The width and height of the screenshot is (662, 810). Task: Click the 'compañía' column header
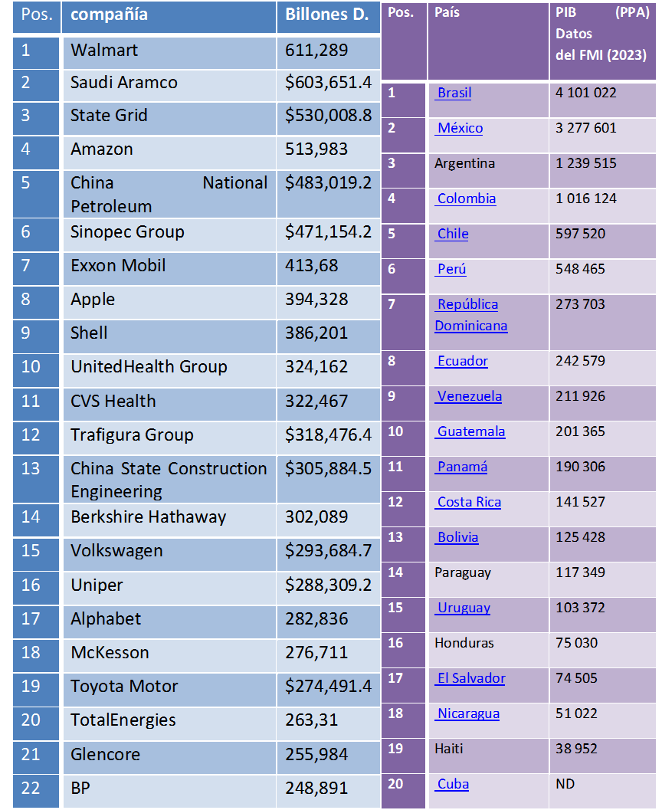tap(109, 15)
